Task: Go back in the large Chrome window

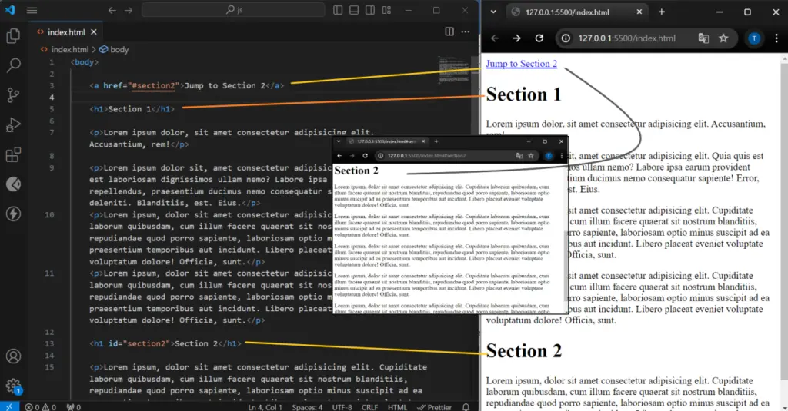Action: [x=495, y=38]
